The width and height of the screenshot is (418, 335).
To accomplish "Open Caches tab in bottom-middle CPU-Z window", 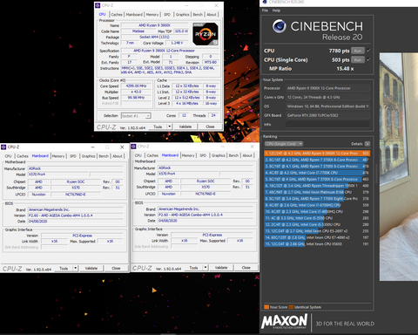I will (x=152, y=155).
